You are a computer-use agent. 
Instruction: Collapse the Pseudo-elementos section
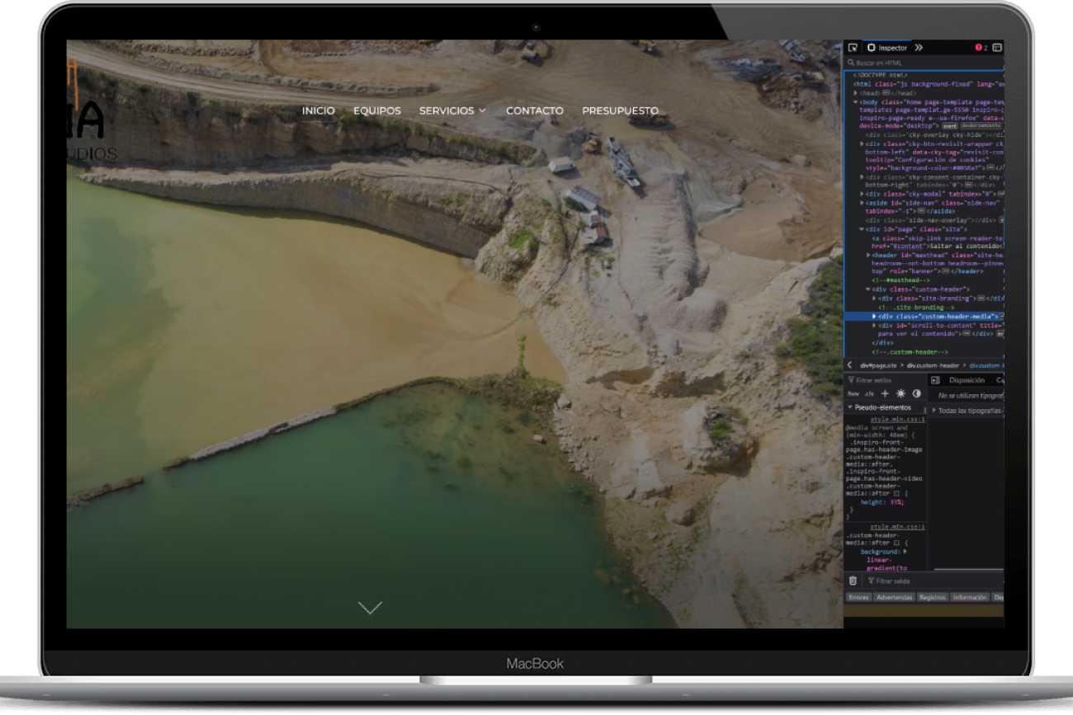[x=850, y=407]
